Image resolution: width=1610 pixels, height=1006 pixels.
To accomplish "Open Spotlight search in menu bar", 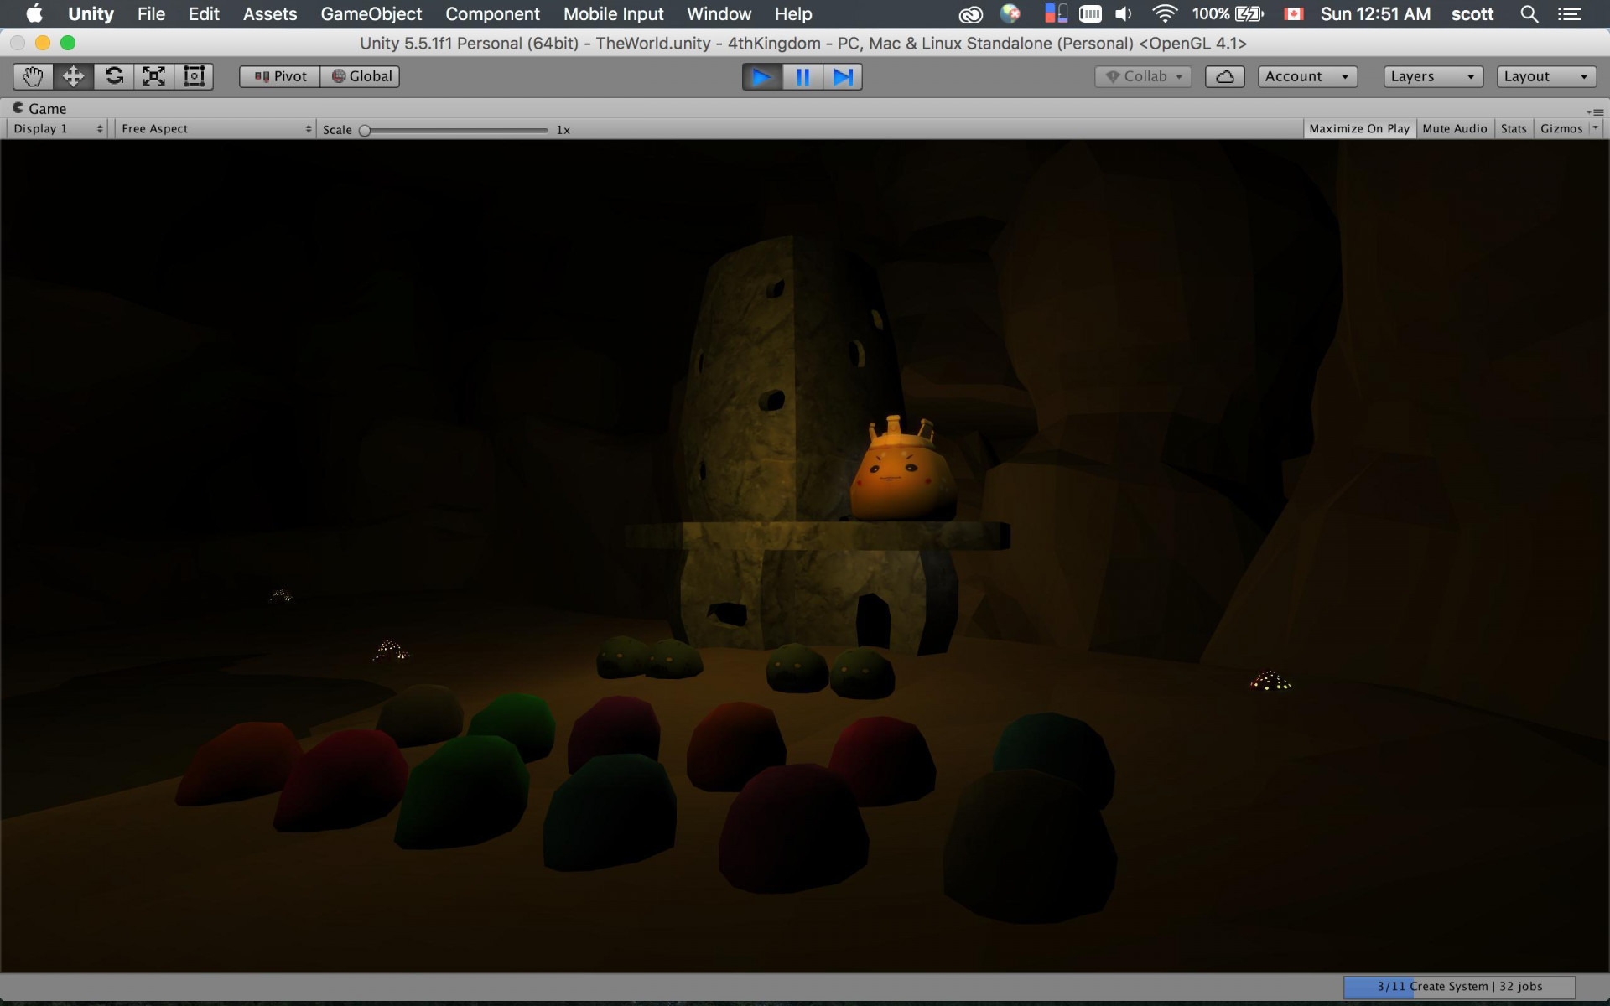I will tap(1529, 13).
